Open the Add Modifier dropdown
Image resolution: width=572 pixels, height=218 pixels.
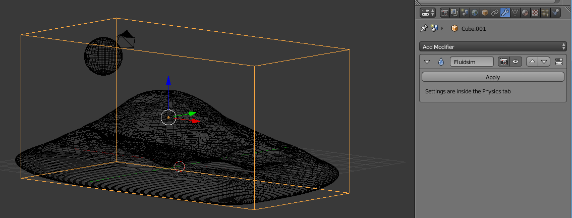493,47
